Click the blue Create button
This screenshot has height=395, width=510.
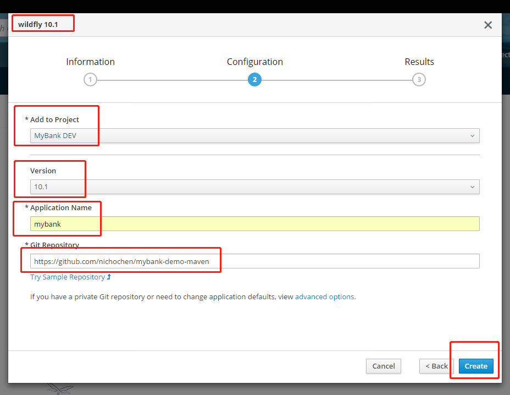476,366
